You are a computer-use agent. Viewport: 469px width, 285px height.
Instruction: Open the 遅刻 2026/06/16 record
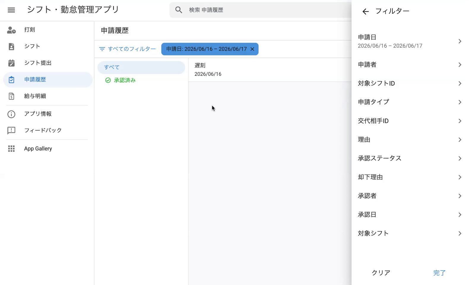point(270,70)
